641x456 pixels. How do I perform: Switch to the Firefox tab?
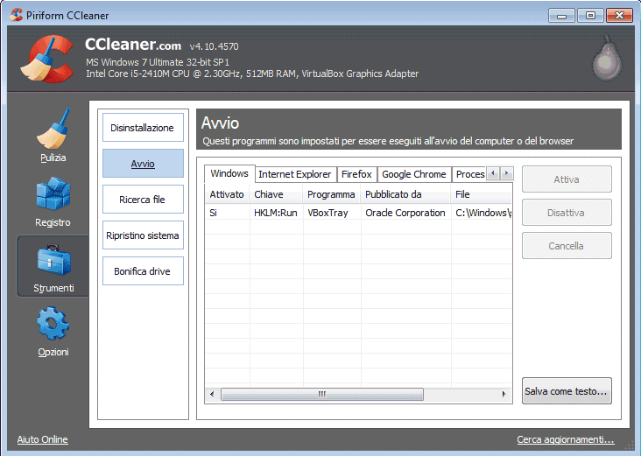(357, 174)
